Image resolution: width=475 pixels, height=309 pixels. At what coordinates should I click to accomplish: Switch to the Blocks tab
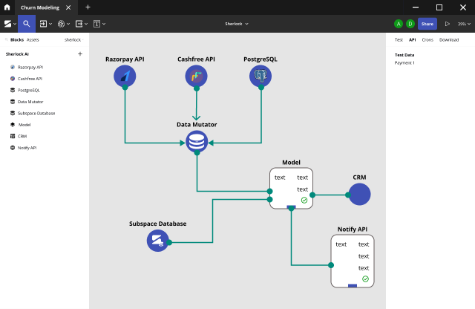(17, 39)
